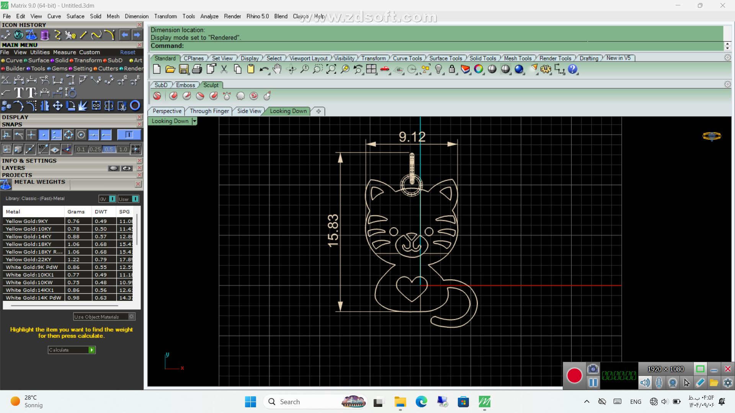Open the Dimension menu

(136, 16)
